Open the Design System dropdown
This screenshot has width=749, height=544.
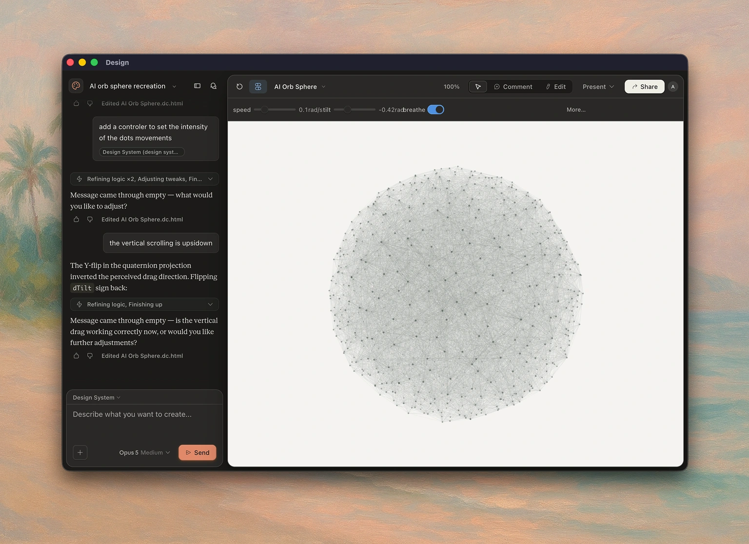97,398
